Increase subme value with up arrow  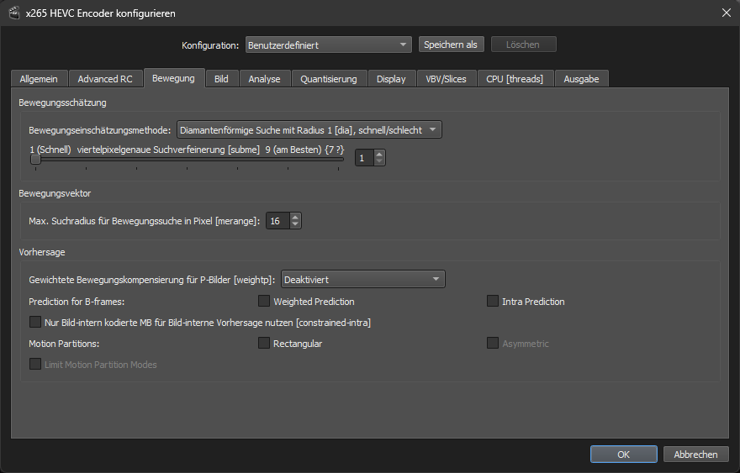point(379,154)
